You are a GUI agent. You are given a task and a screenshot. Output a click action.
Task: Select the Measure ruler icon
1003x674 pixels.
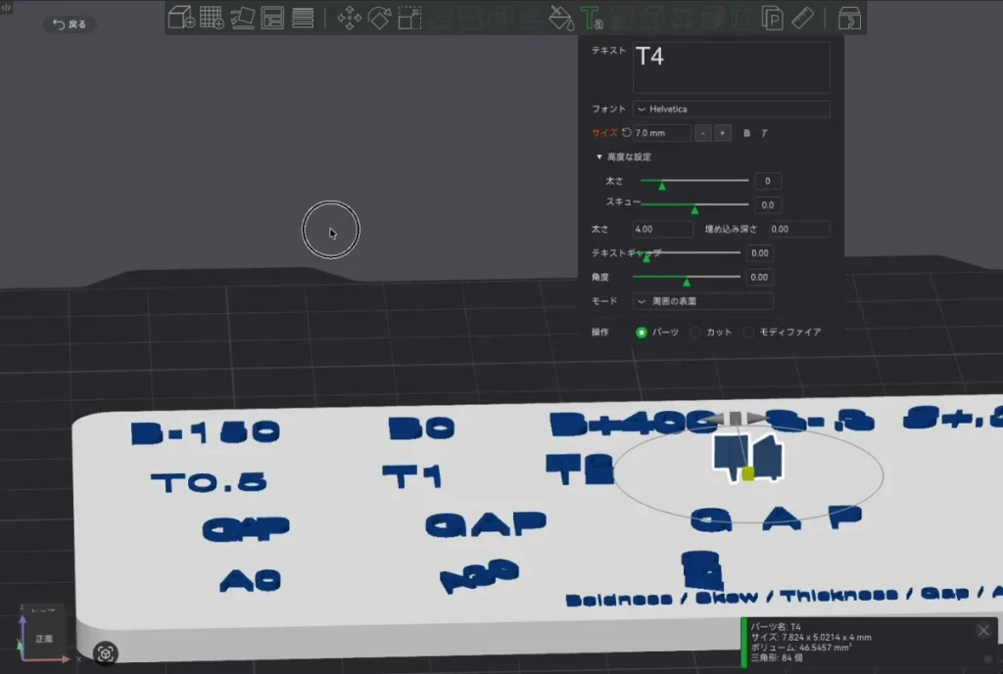click(x=803, y=18)
